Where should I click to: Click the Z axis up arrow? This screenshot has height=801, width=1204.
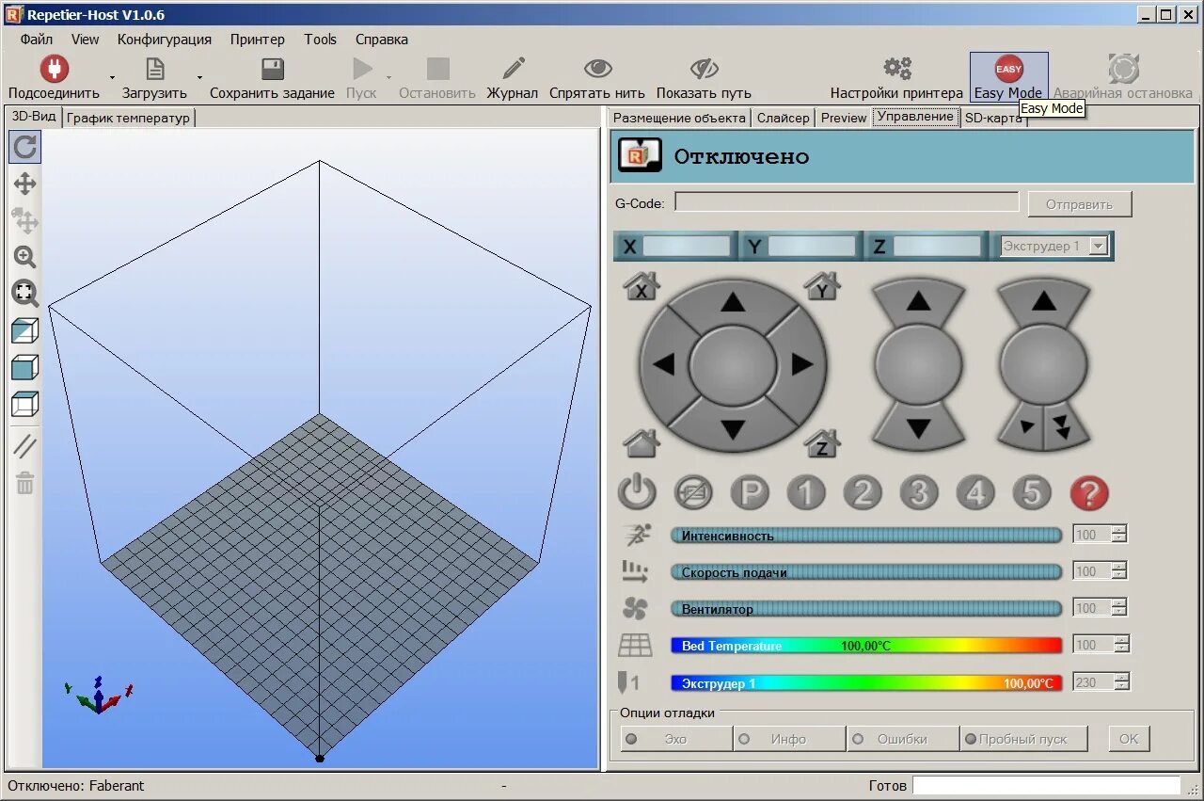coord(919,301)
